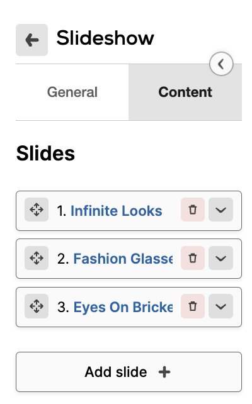Image resolution: width=252 pixels, height=404 pixels.
Task: Click the move handle for Fashion Glasses slide
Action: 37,258
